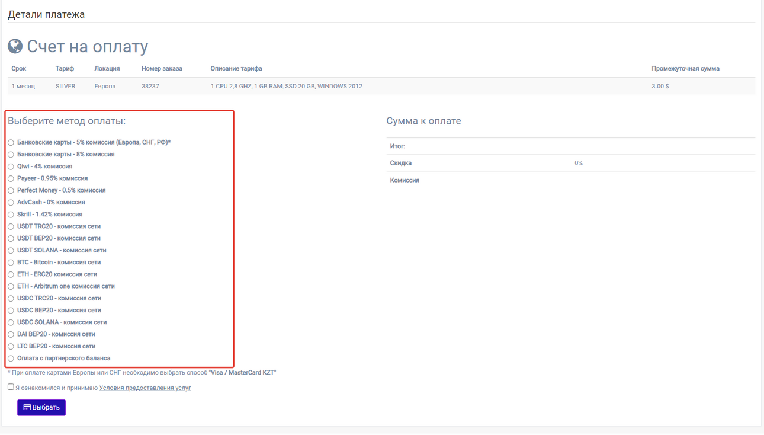Click the Visa / MasterCard KZT note text

pyautogui.click(x=243, y=373)
